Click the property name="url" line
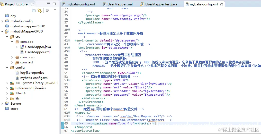The image size is (261, 134). 119,87
